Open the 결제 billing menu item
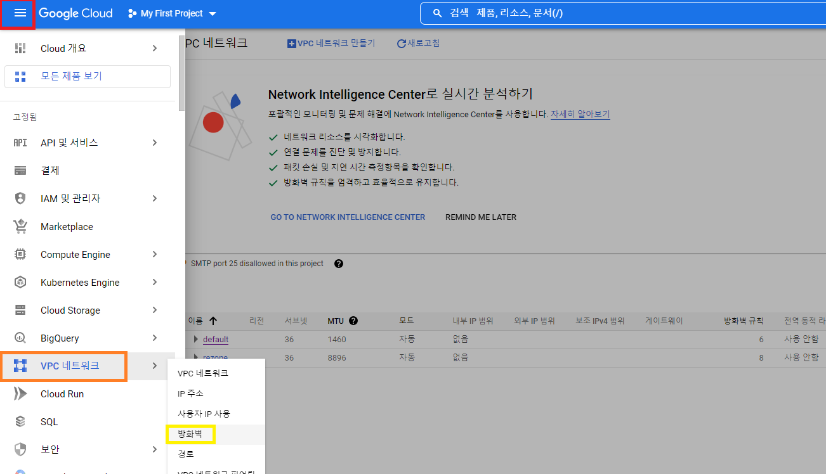 point(88,170)
